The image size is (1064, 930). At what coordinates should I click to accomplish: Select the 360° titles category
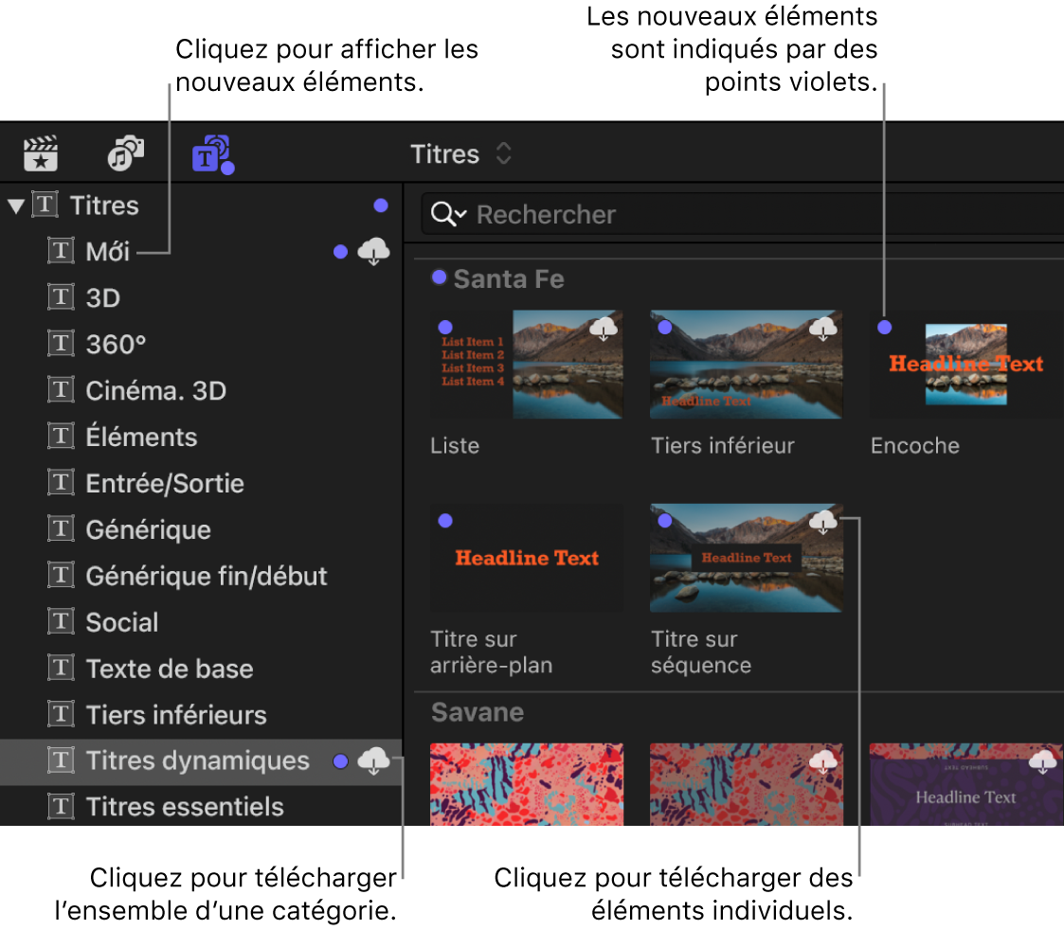pyautogui.click(x=116, y=345)
